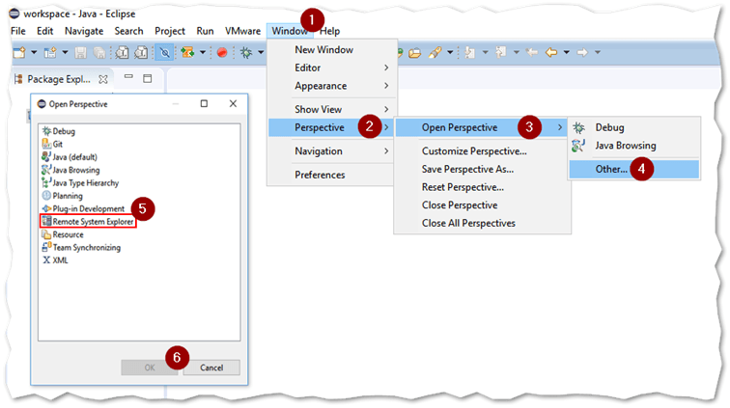The height and width of the screenshot is (408, 730).
Task: Open the Search menu
Action: [x=129, y=31]
